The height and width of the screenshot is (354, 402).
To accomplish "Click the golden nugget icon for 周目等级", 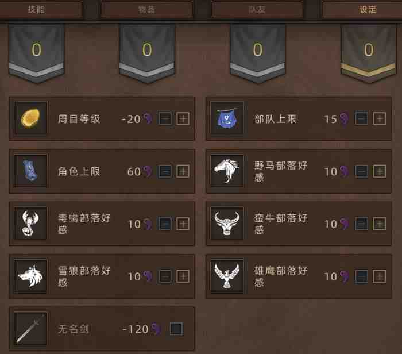I will (x=30, y=118).
